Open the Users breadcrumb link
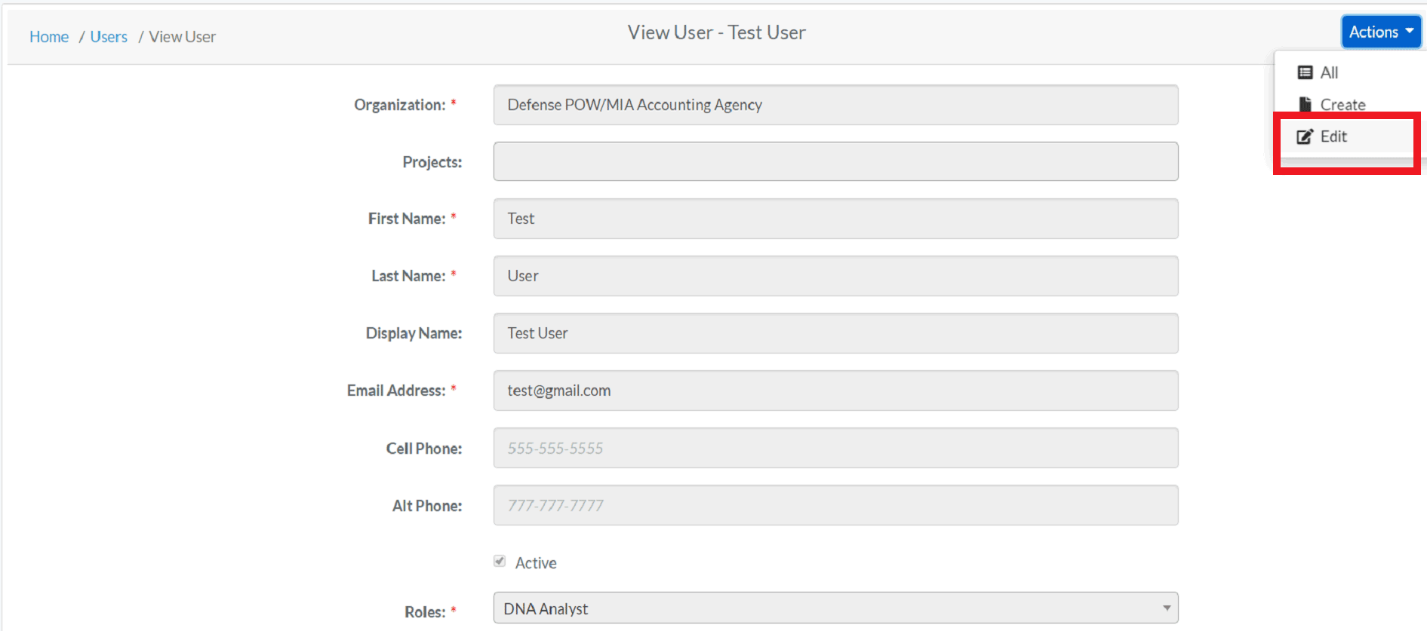This screenshot has width=1427, height=631. tap(109, 36)
